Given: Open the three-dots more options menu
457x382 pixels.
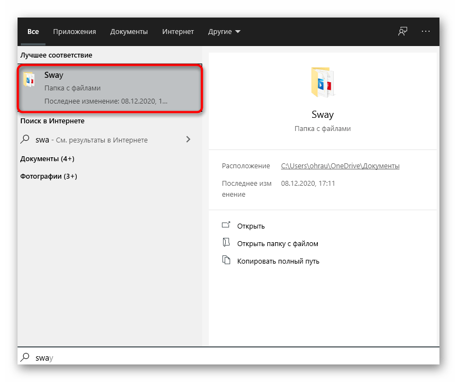Looking at the screenshot, I should point(426,32).
